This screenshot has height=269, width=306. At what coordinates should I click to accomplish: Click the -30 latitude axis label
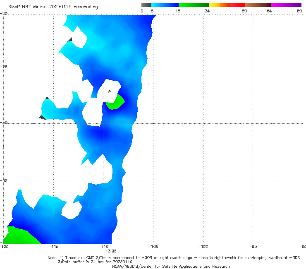(4, 122)
